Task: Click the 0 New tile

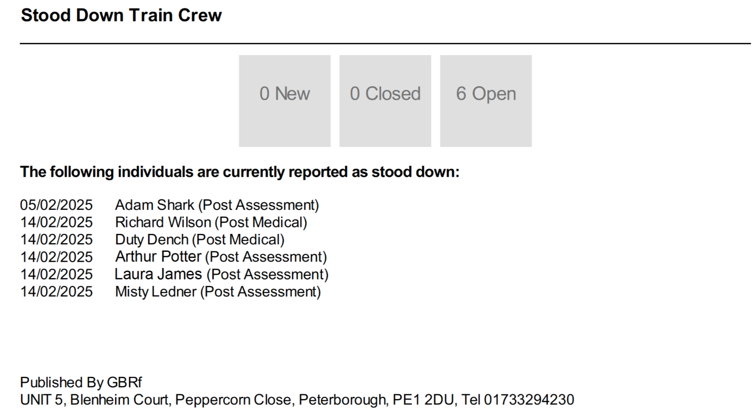Action: point(285,101)
